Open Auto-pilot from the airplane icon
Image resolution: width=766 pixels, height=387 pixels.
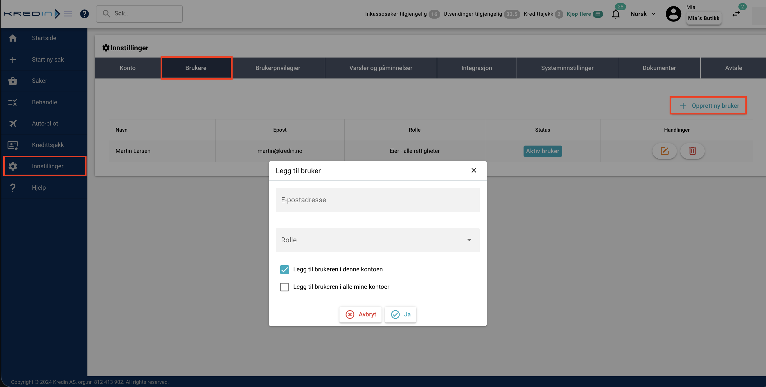tap(13, 123)
